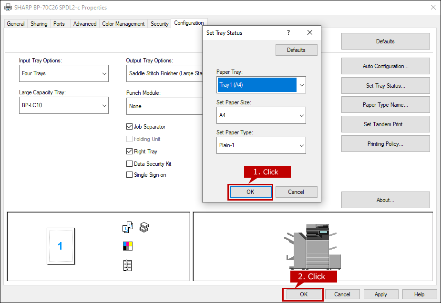Enable the Data Security Kit option

129,164
